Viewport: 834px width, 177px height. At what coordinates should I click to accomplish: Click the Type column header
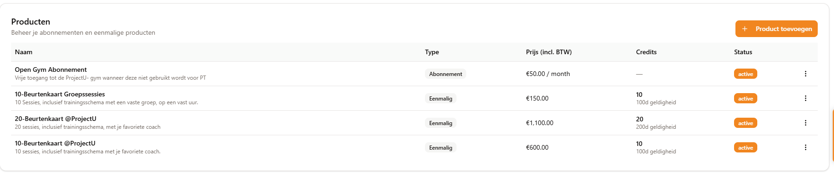pos(432,52)
